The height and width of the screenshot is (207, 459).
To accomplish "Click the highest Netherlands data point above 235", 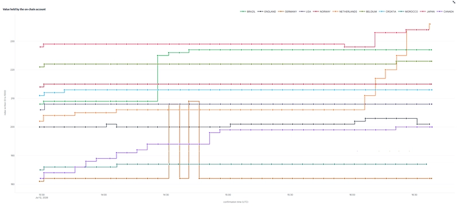I will tap(429, 24).
